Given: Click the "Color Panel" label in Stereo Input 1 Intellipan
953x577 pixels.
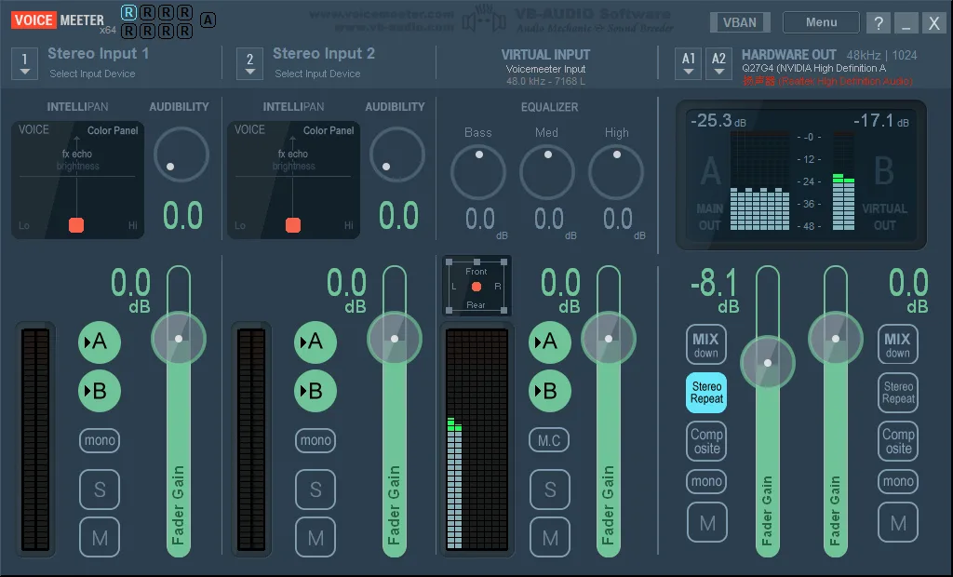Looking at the screenshot, I should (x=113, y=130).
